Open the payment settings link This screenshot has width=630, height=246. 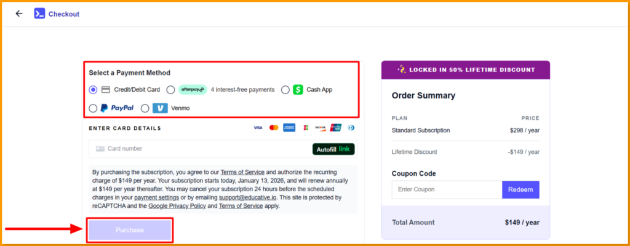156,197
